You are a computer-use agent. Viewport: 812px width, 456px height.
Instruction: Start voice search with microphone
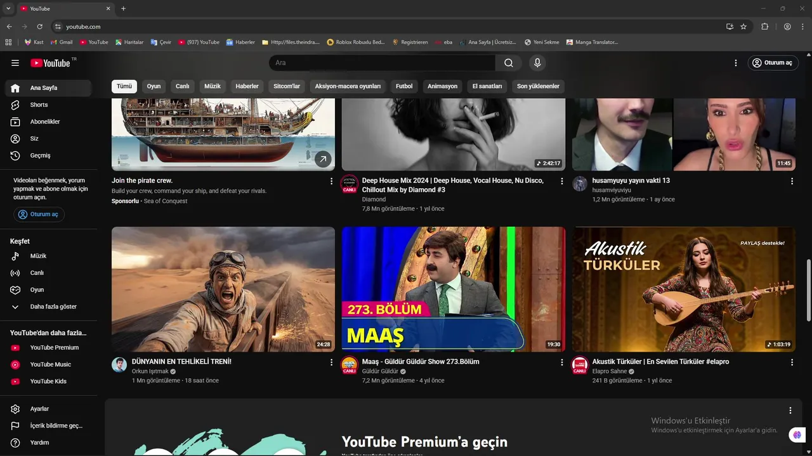coord(537,63)
